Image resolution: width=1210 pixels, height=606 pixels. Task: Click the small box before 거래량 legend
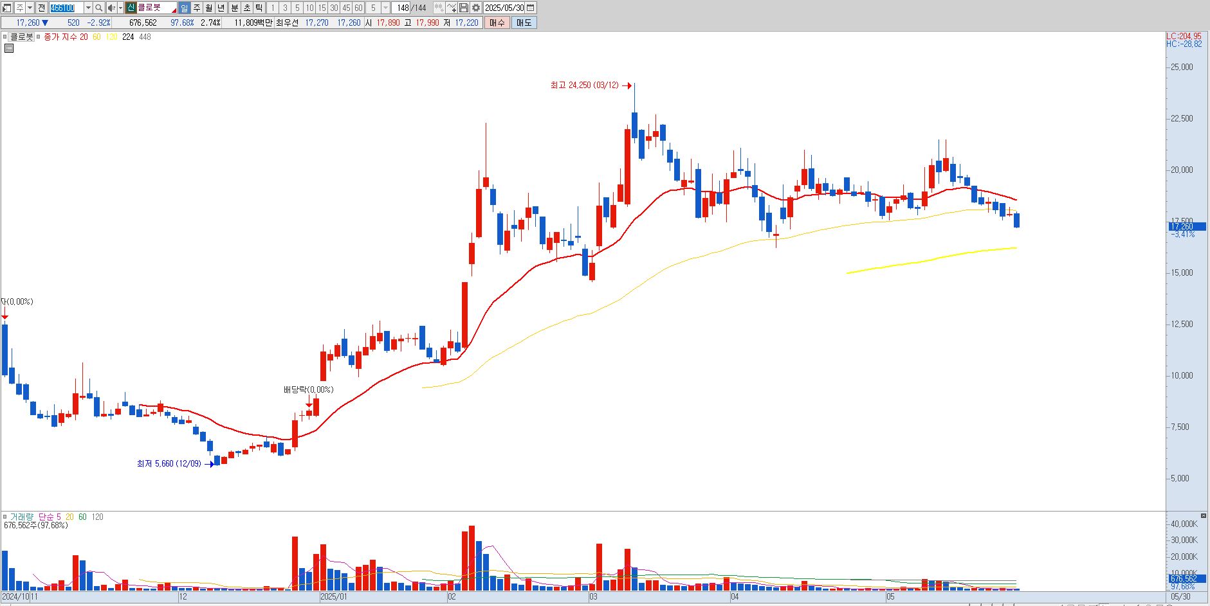(5, 517)
